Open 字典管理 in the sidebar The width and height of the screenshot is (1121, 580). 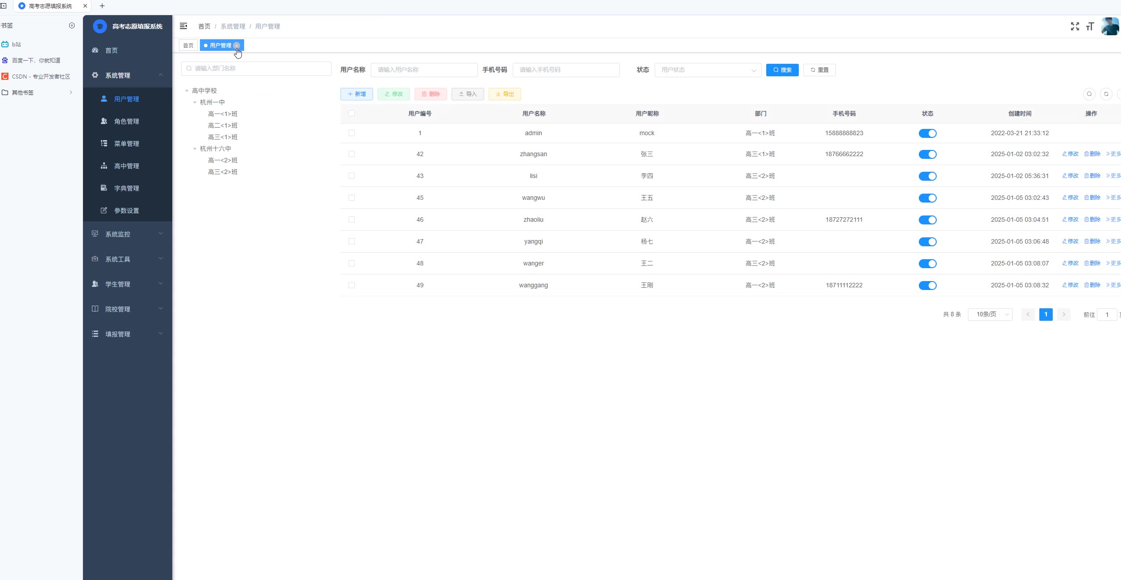pyautogui.click(x=128, y=188)
